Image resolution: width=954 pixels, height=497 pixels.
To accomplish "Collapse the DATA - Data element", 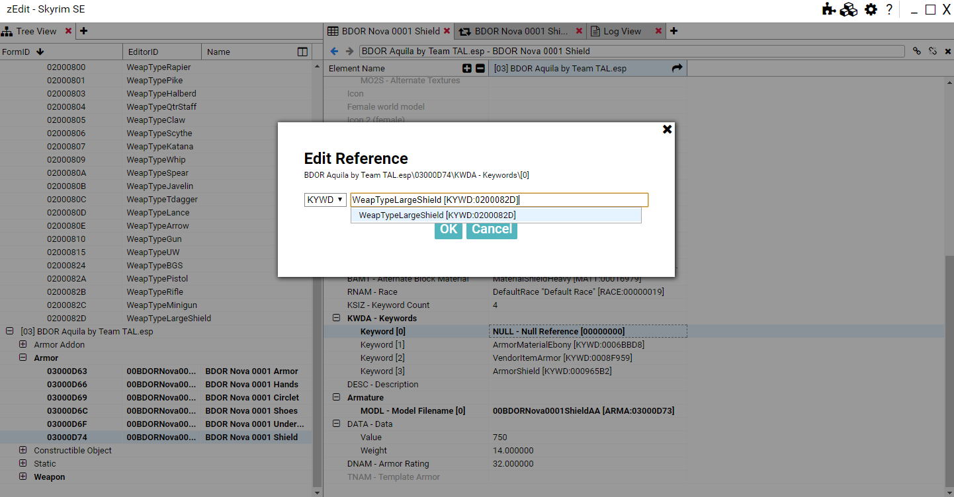I will click(x=336, y=424).
